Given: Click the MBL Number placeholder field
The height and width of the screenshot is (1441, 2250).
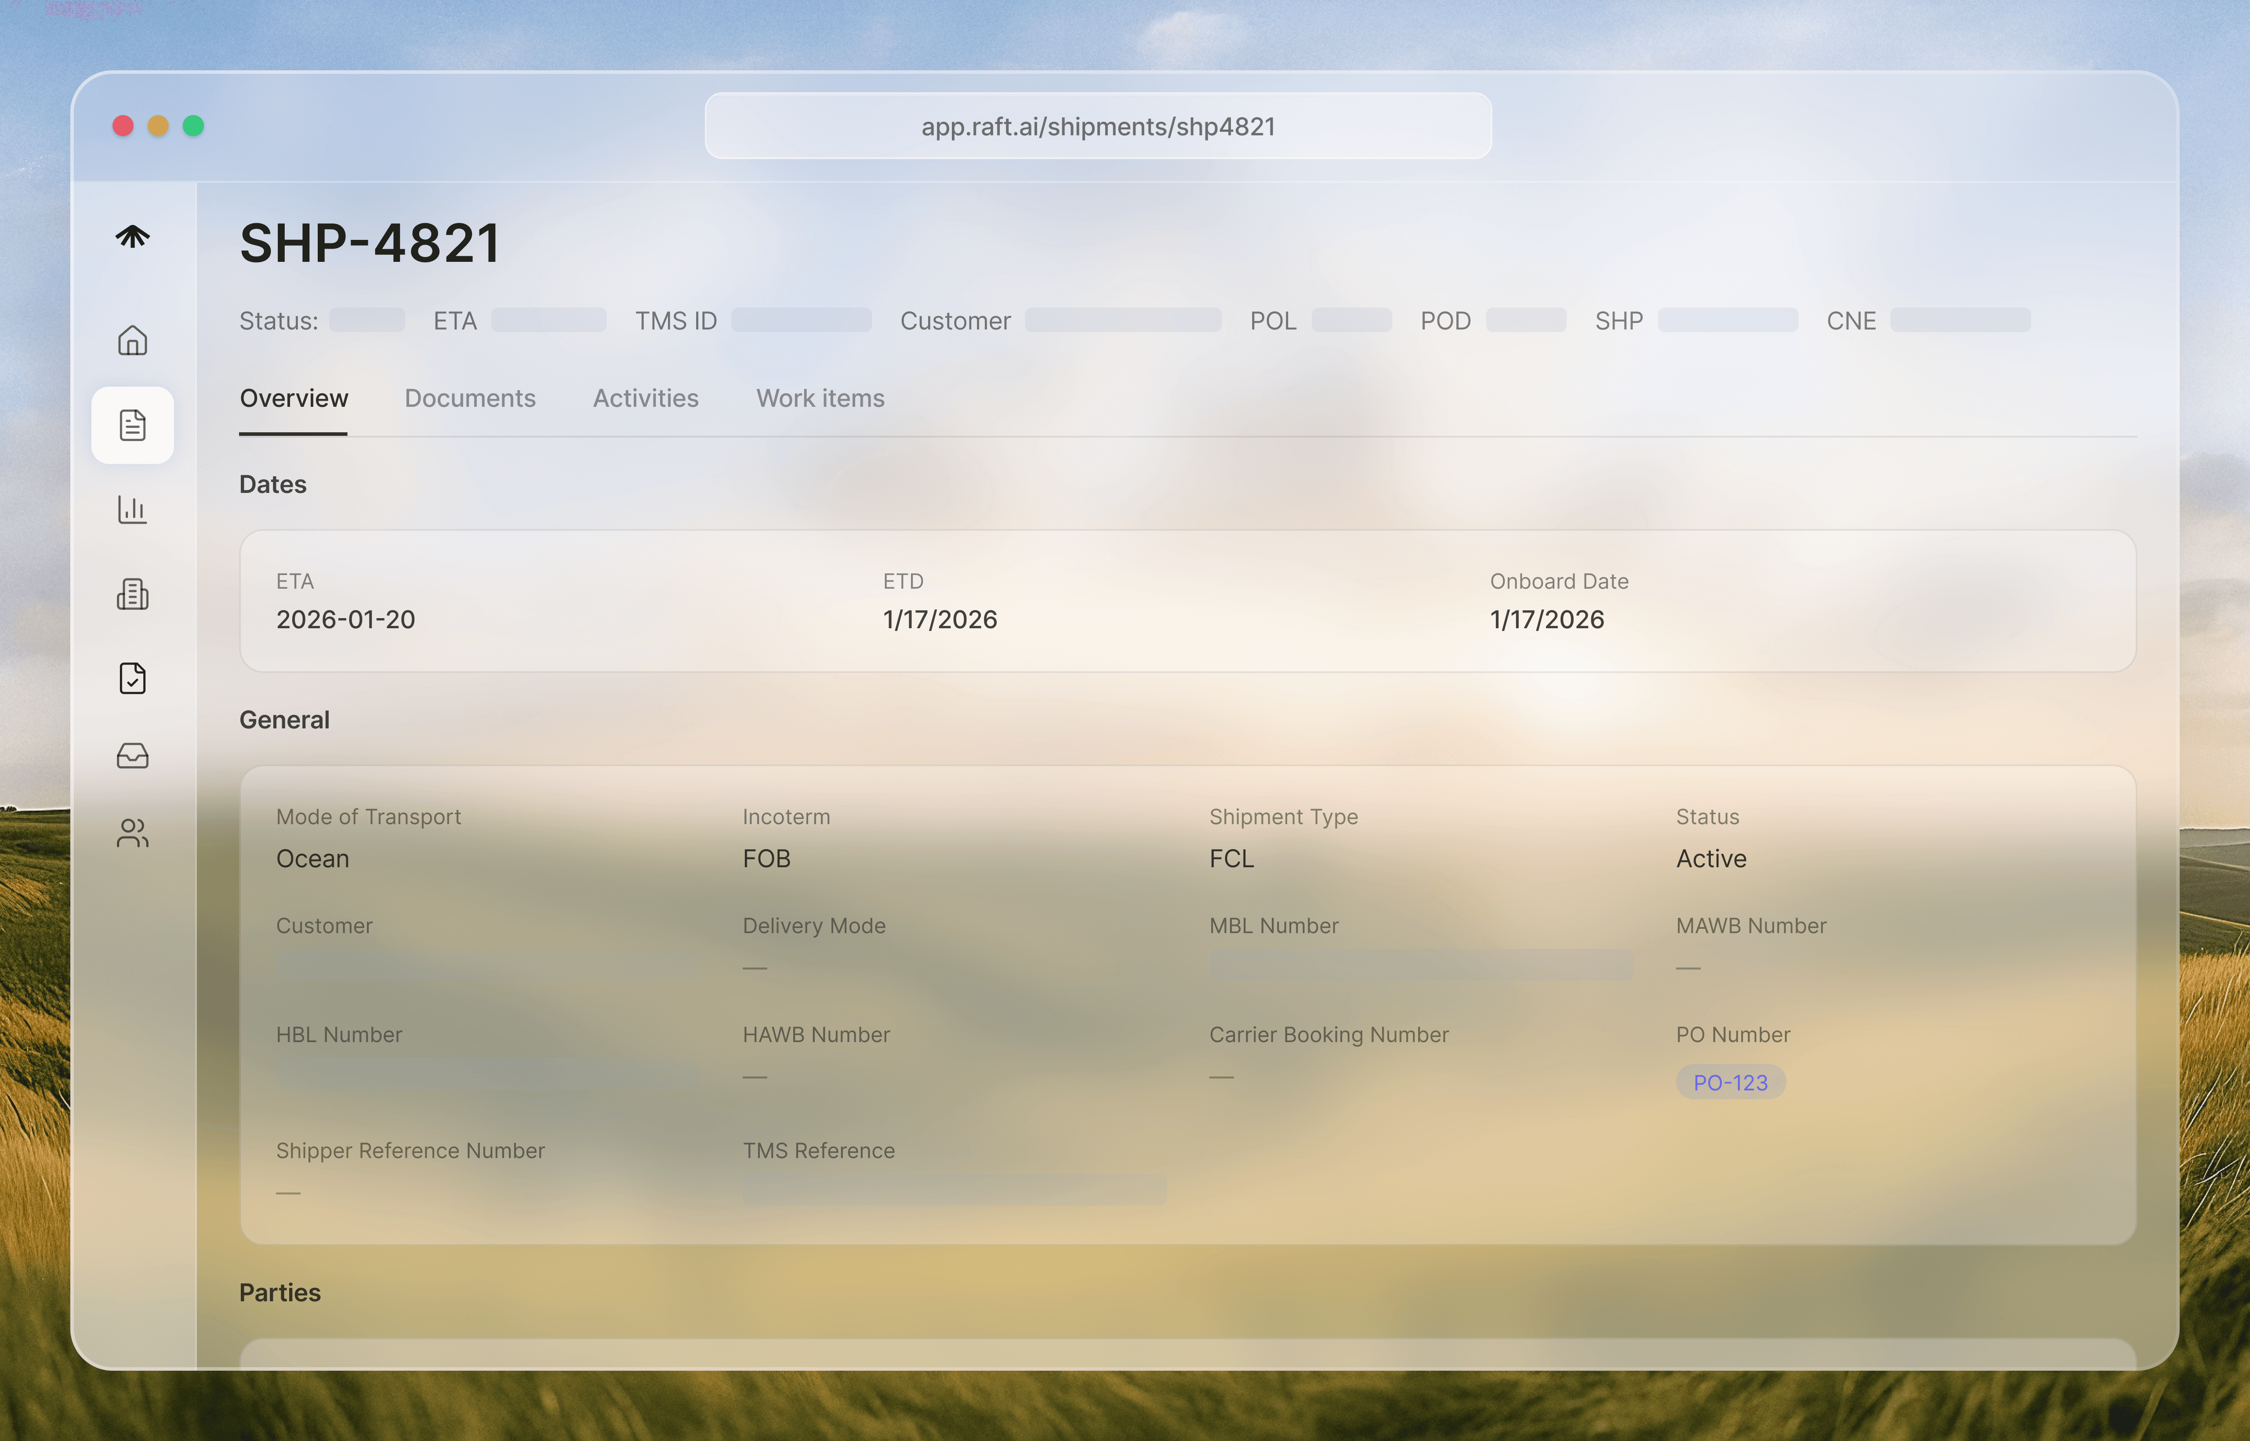Looking at the screenshot, I should point(1421,965).
